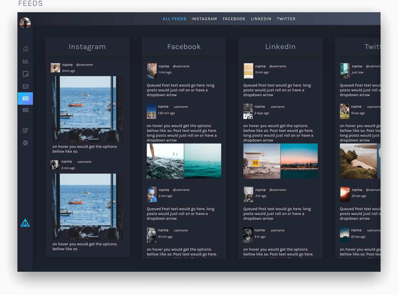Click @username on the 1 min ago Facebook post
Viewport: 398px width, 295px height.
(x=181, y=66)
